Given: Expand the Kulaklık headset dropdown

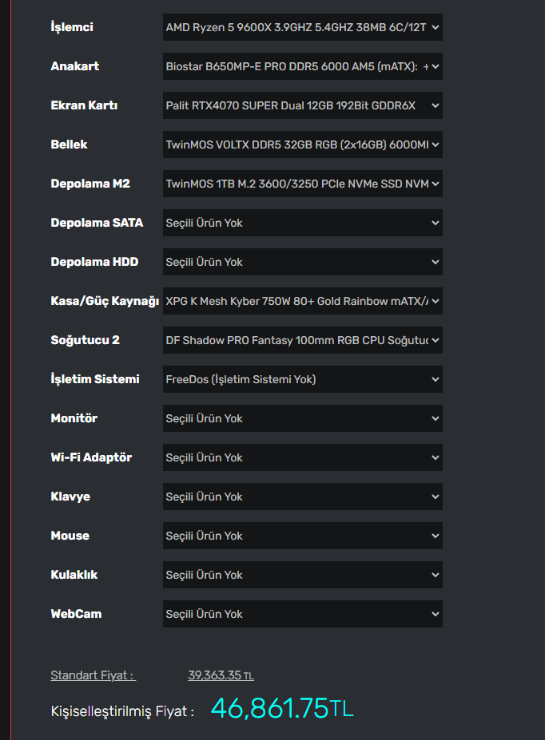Looking at the screenshot, I should click(x=302, y=575).
